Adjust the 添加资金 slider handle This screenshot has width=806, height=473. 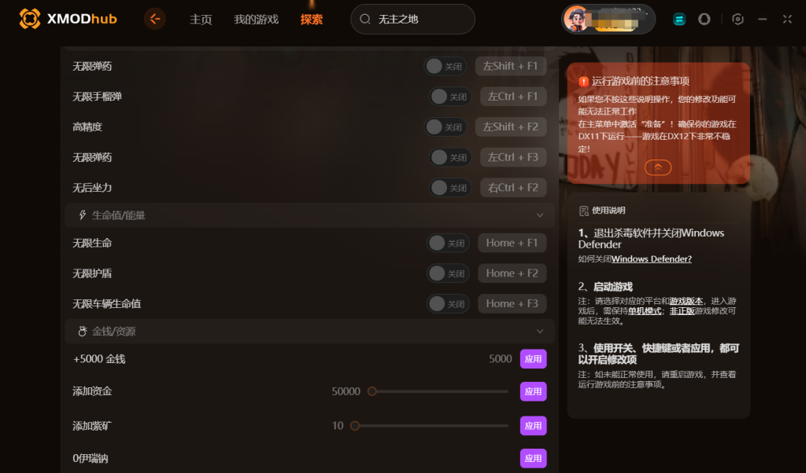coord(372,391)
